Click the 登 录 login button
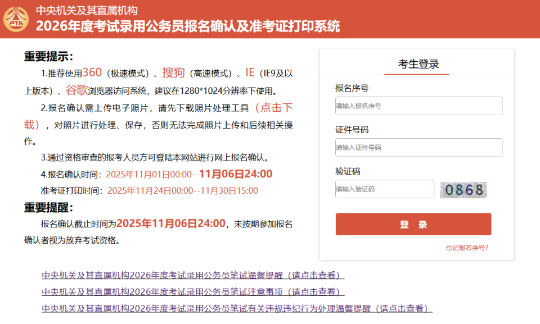 point(412,224)
